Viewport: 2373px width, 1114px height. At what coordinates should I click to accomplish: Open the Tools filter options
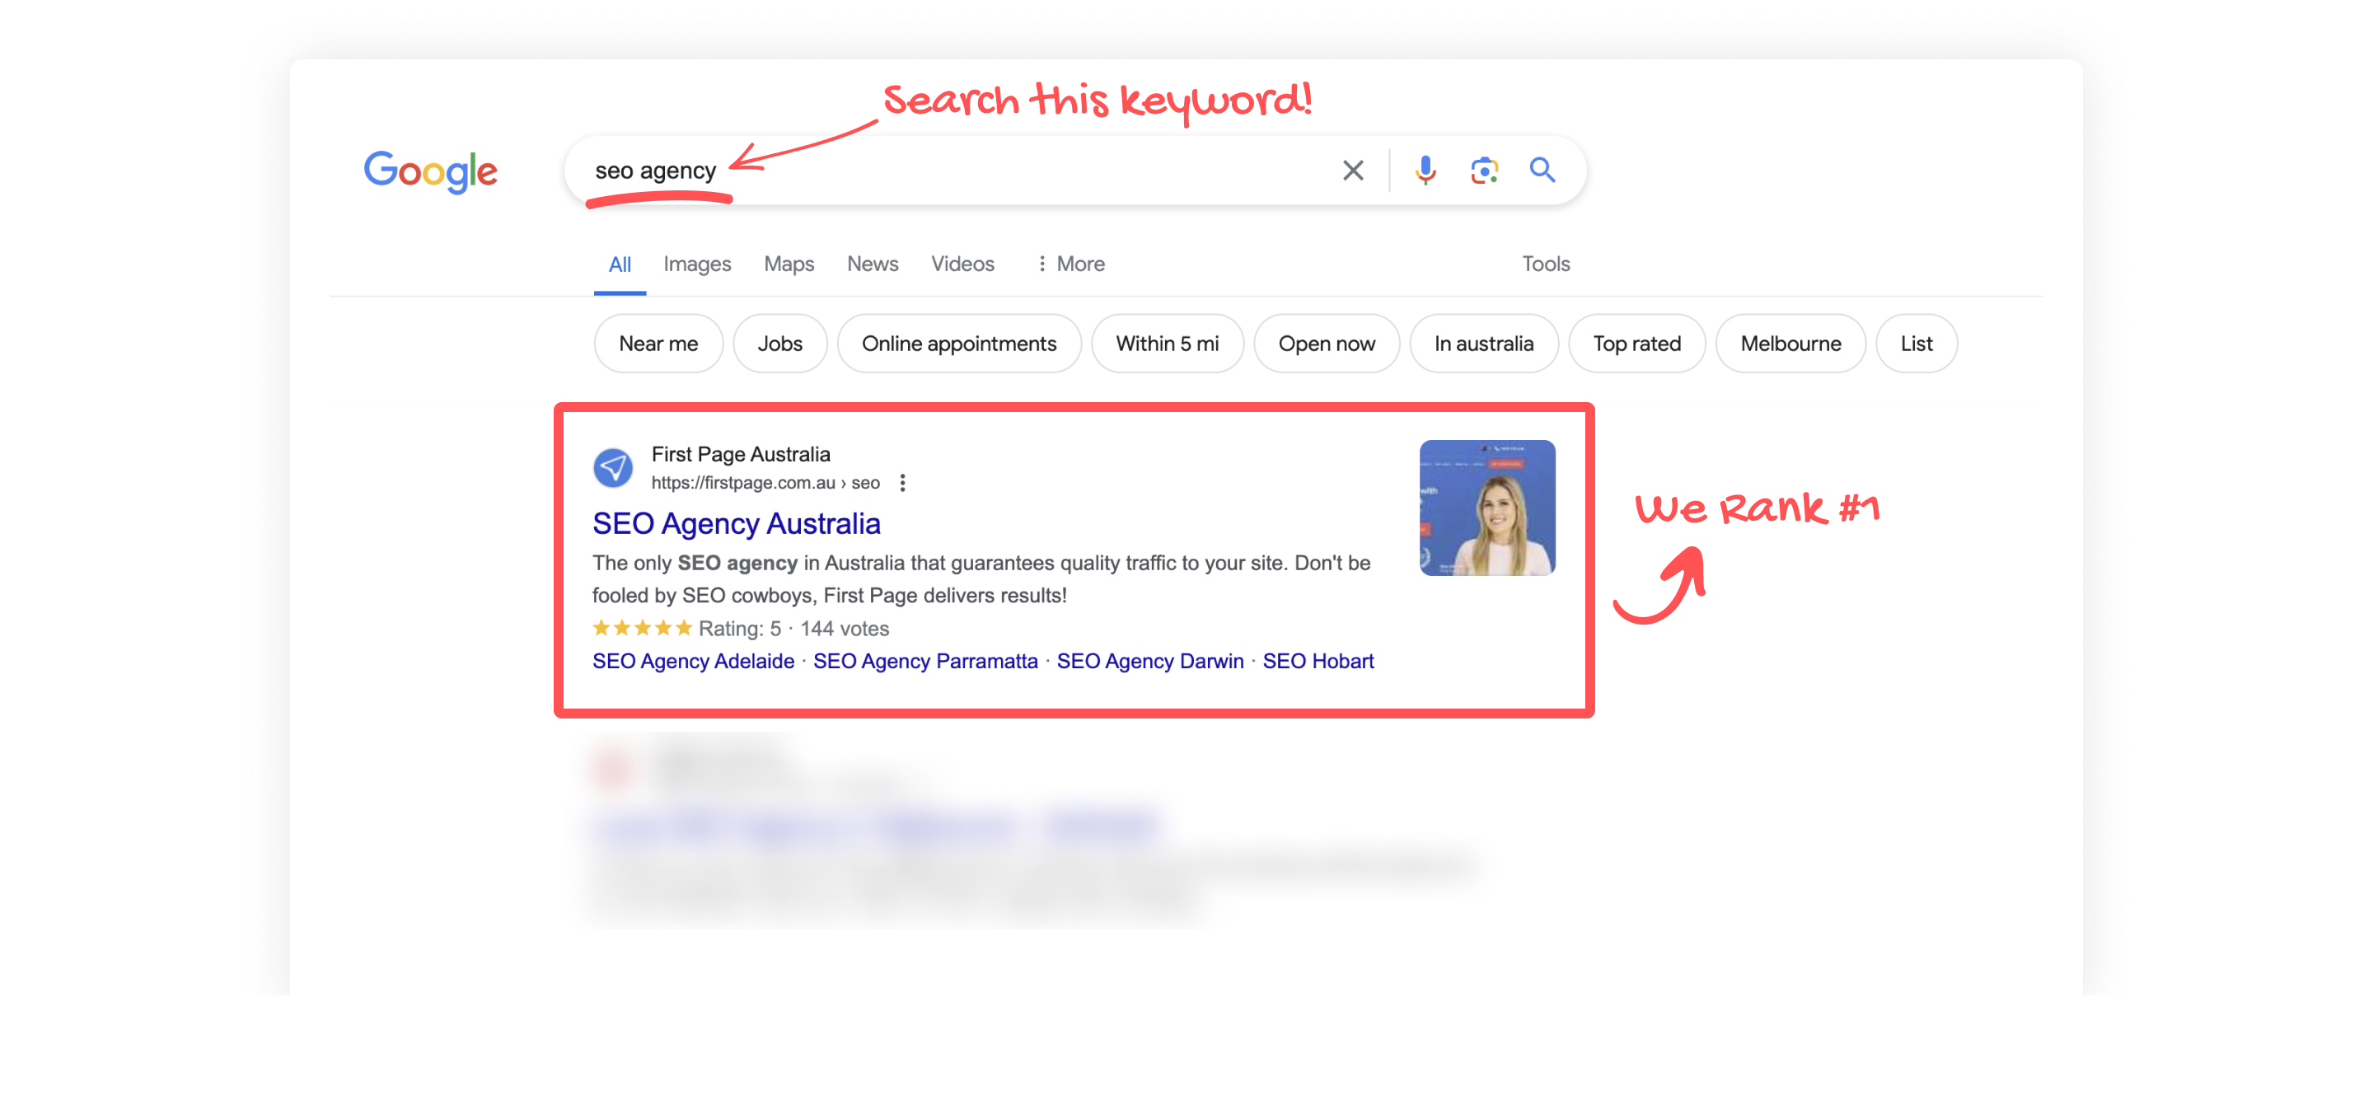pos(1545,264)
